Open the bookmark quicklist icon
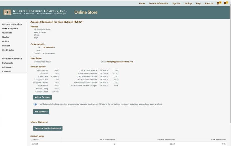This screenshot has height=146, width=231. (225, 3)
